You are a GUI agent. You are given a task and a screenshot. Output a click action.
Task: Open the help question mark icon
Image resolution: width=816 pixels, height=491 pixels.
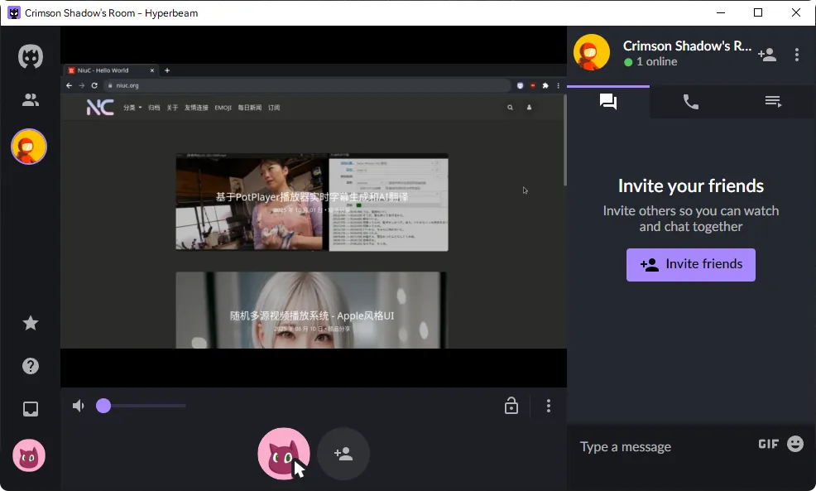tap(31, 366)
